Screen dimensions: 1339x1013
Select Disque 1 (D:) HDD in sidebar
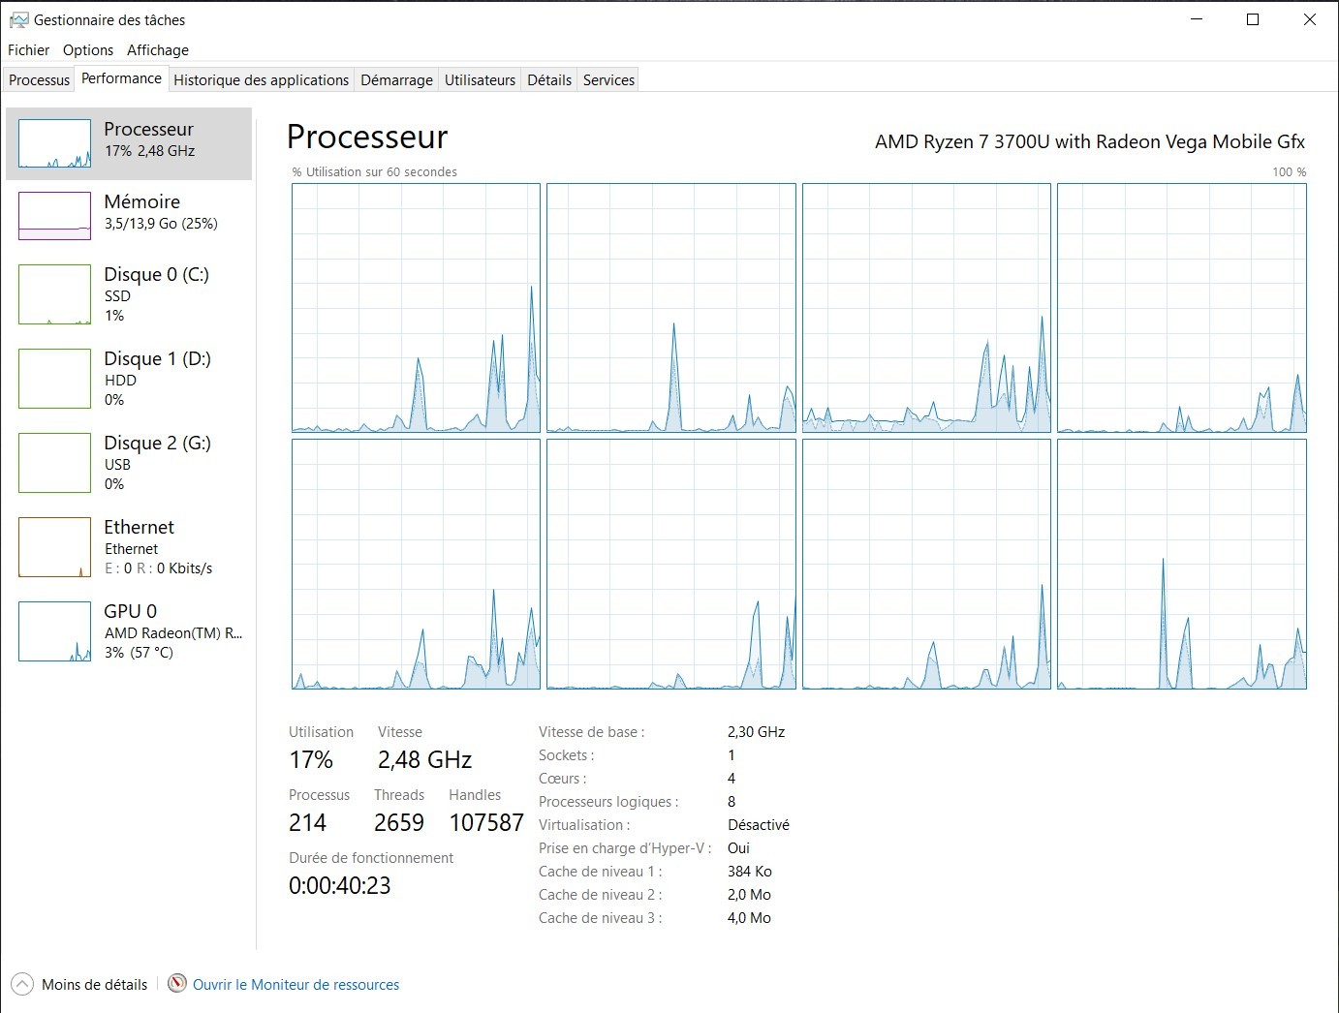(x=129, y=379)
